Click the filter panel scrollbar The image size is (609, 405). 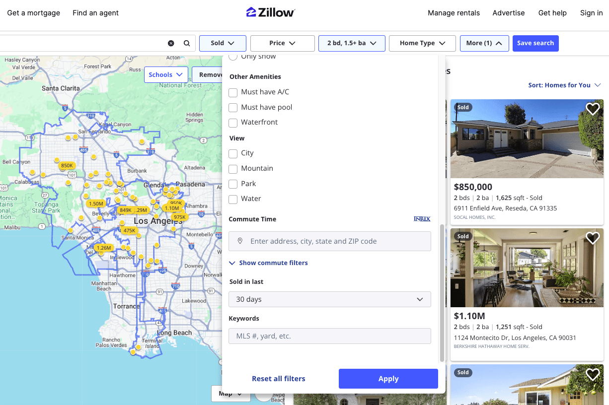tap(442, 293)
